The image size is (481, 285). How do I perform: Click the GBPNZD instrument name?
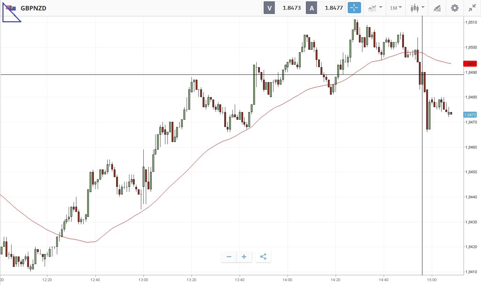(x=33, y=8)
